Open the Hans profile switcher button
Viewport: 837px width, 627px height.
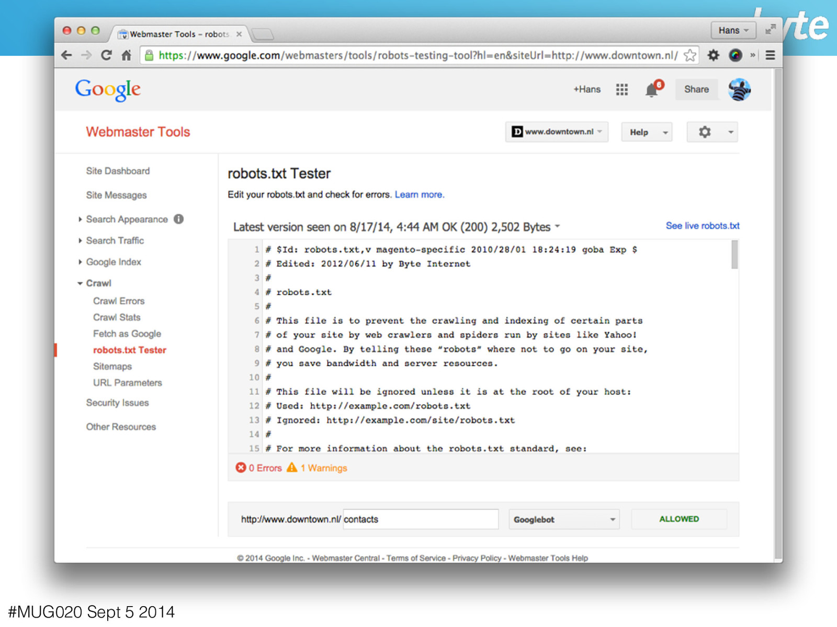tap(733, 30)
